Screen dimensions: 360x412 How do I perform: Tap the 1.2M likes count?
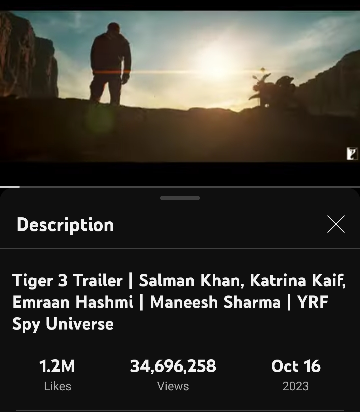tap(57, 366)
